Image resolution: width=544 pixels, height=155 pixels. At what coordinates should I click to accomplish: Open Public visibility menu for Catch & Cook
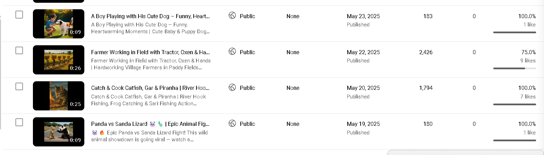[247, 88]
